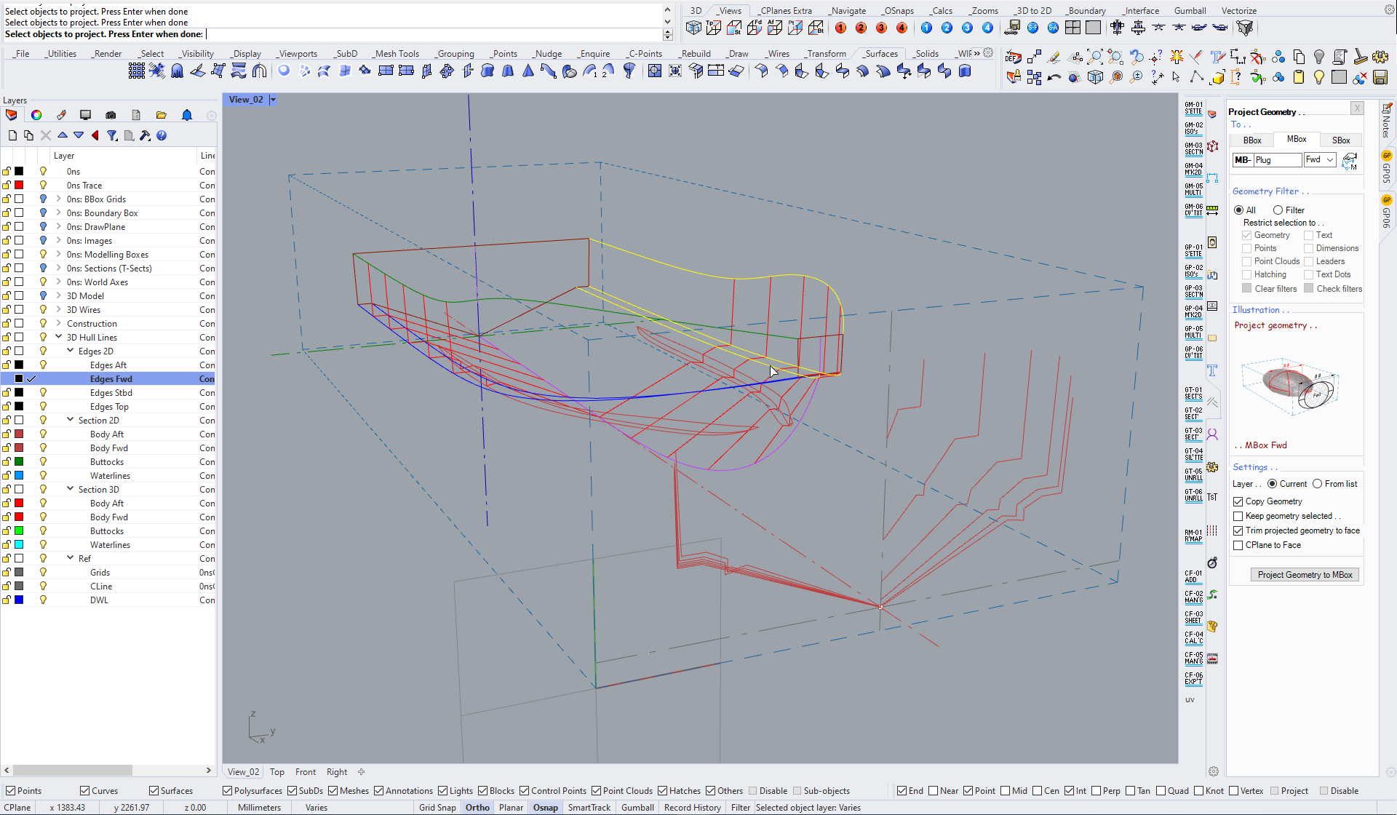
Task: Open the _Mesh Tools toolbar tab
Action: pyautogui.click(x=396, y=53)
